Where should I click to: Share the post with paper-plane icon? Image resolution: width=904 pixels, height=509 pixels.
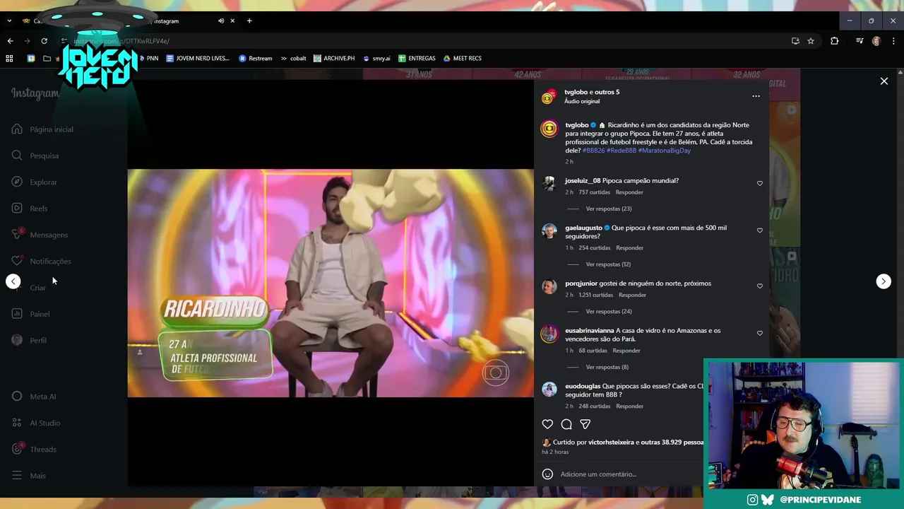[585, 424]
